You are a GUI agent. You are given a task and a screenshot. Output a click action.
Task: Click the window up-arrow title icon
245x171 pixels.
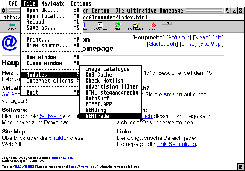pos(234,11)
